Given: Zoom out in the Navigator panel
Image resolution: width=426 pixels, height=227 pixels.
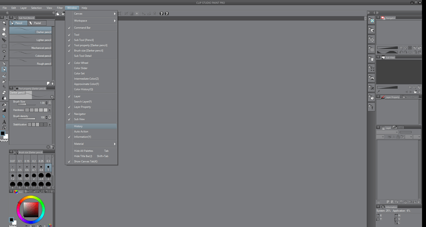Looking at the screenshot, I should pos(401,48).
